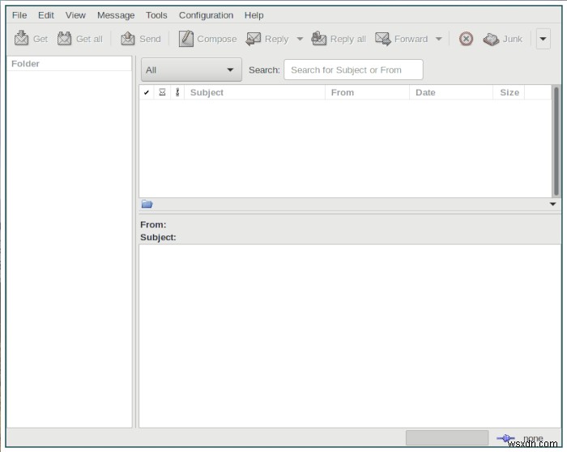The height and width of the screenshot is (452, 567).
Task: Click the Folder pane header
Action: click(x=69, y=64)
